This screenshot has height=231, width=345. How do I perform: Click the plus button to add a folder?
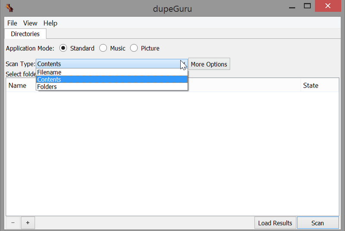pyautogui.click(x=28, y=222)
